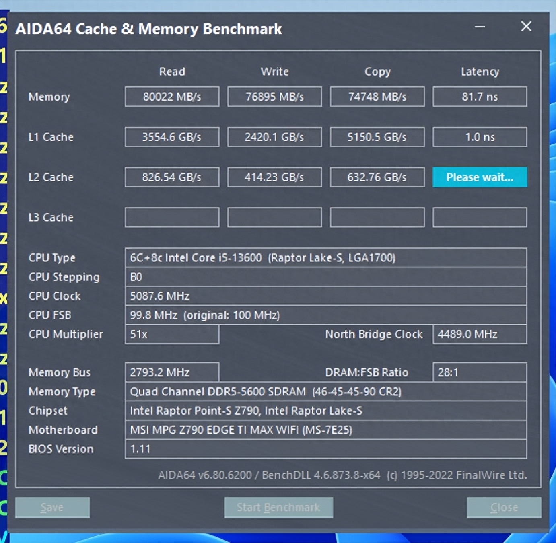This screenshot has height=543, width=556.
Task: Click the CPU FSB value 99.8 MHz
Action: (326, 315)
